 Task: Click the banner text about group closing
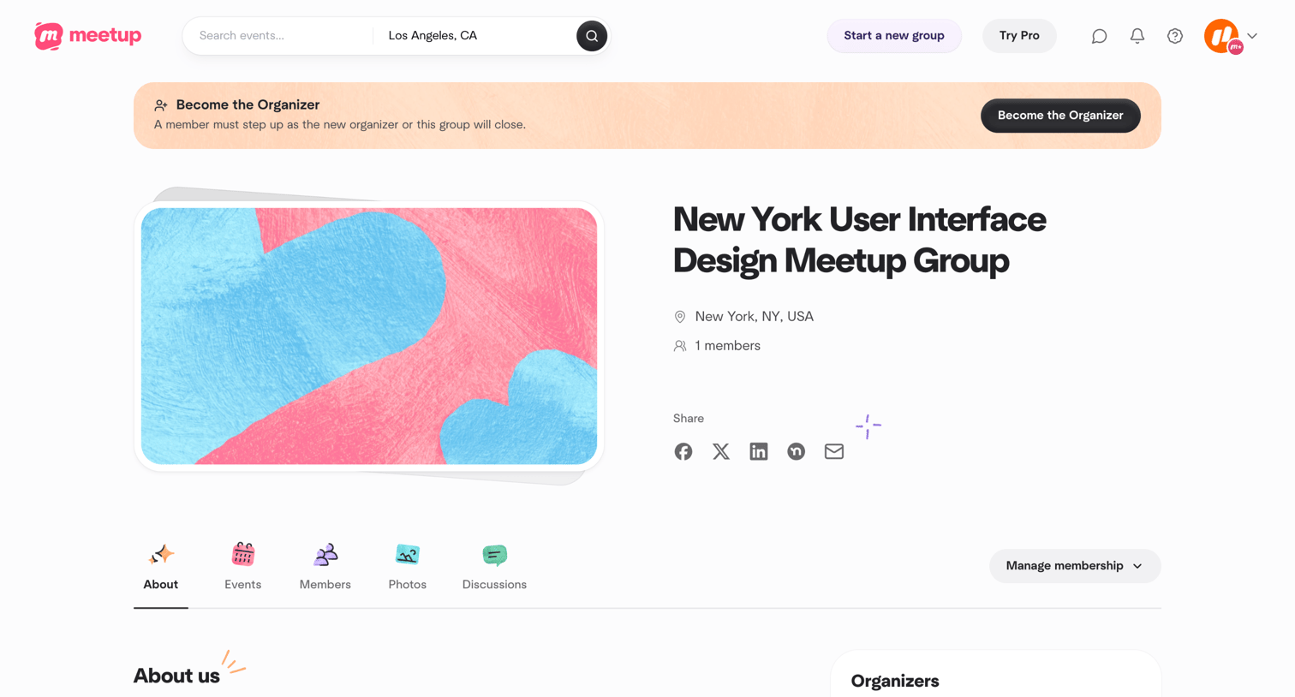(340, 125)
